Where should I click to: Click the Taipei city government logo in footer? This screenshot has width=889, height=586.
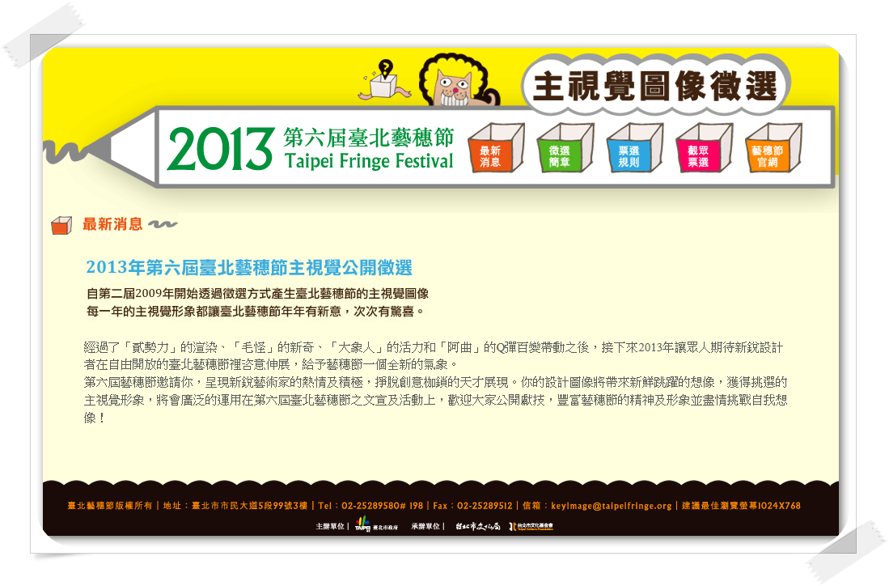coord(376,524)
